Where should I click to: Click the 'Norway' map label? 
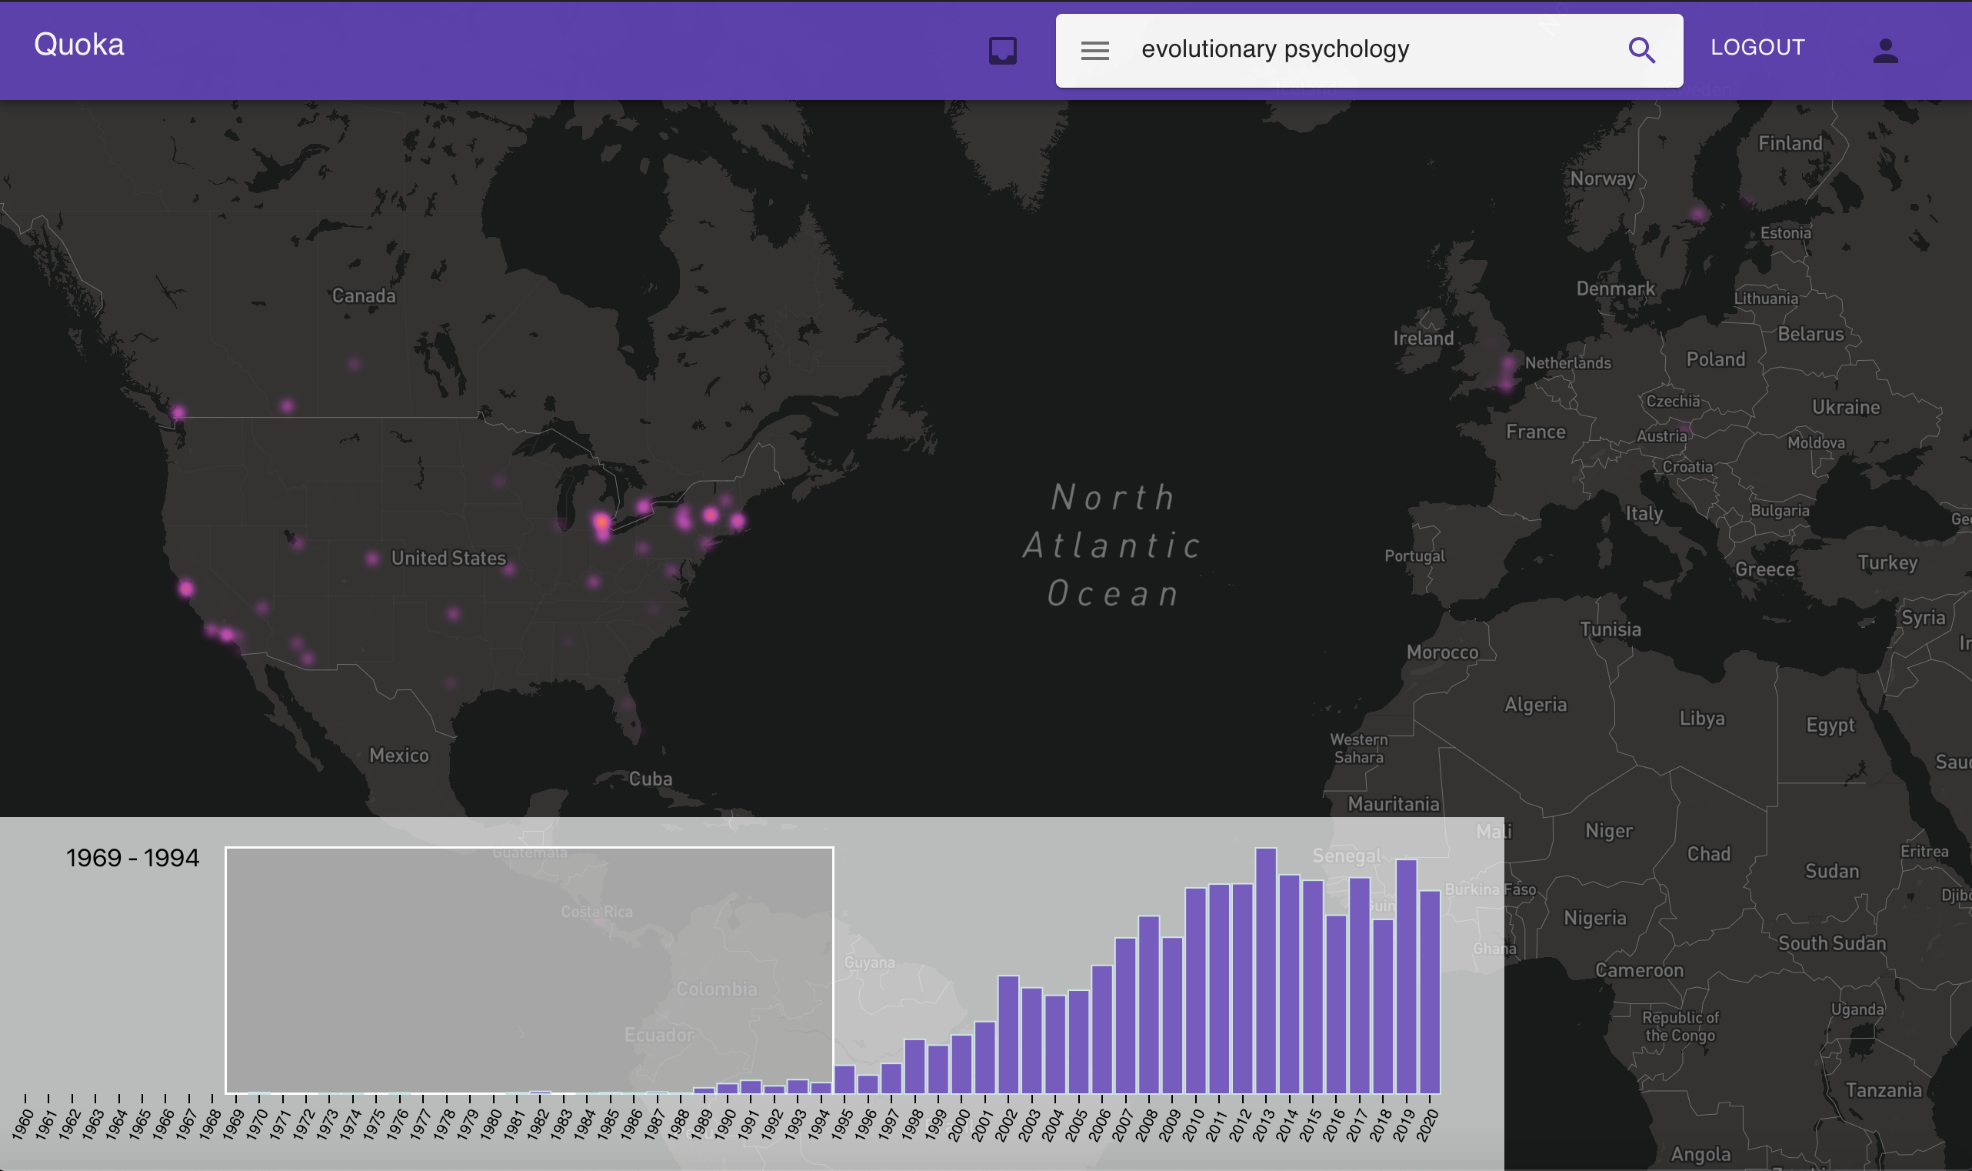[x=1603, y=179]
